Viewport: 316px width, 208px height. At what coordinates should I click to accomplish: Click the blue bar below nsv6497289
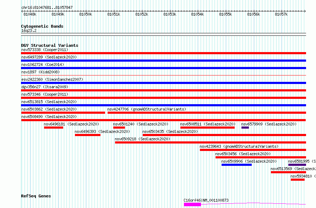point(163,61)
